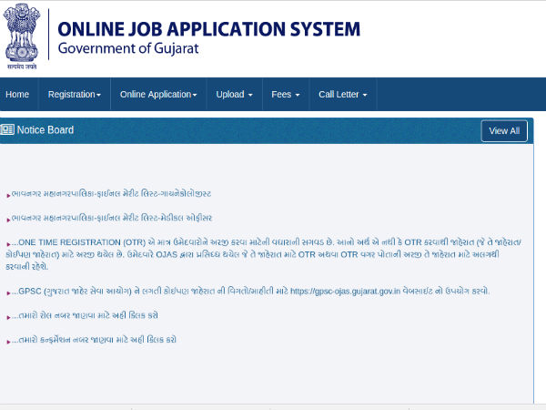Screen dimensions: 546x410
Task: Expand the Call Letter dropdown
Action: pos(342,94)
